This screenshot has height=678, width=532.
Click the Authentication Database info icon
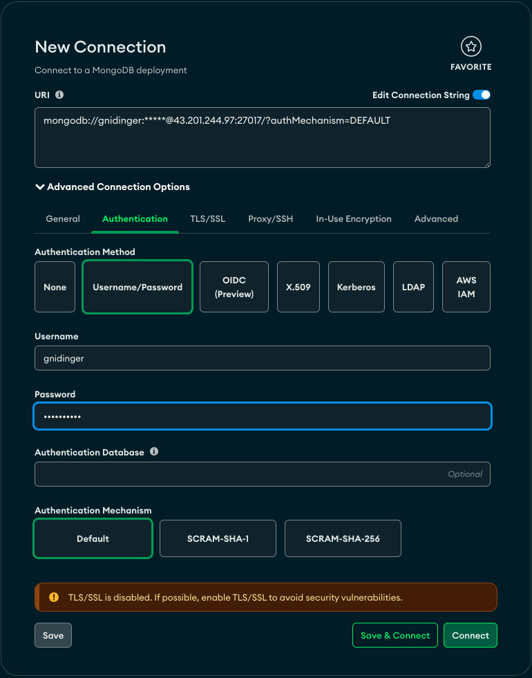(154, 451)
